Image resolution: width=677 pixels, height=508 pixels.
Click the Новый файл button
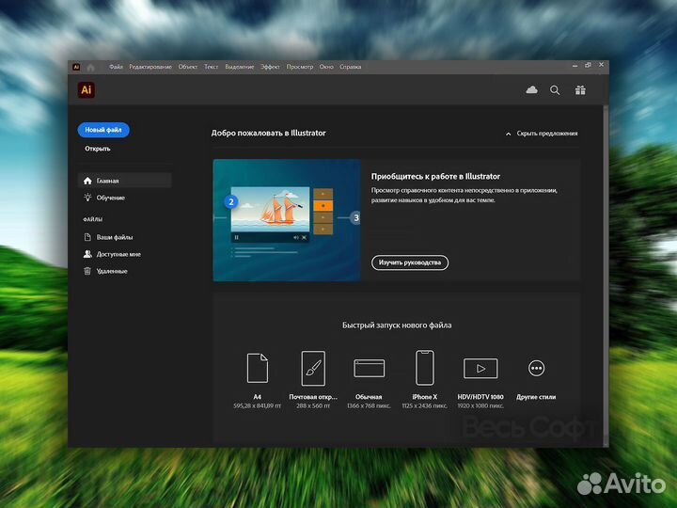[x=103, y=130]
